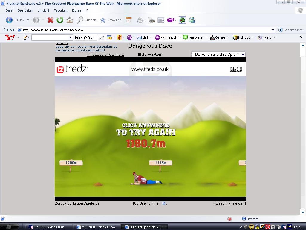
Task: Open the Bearbeiten menu
Action: tap(25, 10)
